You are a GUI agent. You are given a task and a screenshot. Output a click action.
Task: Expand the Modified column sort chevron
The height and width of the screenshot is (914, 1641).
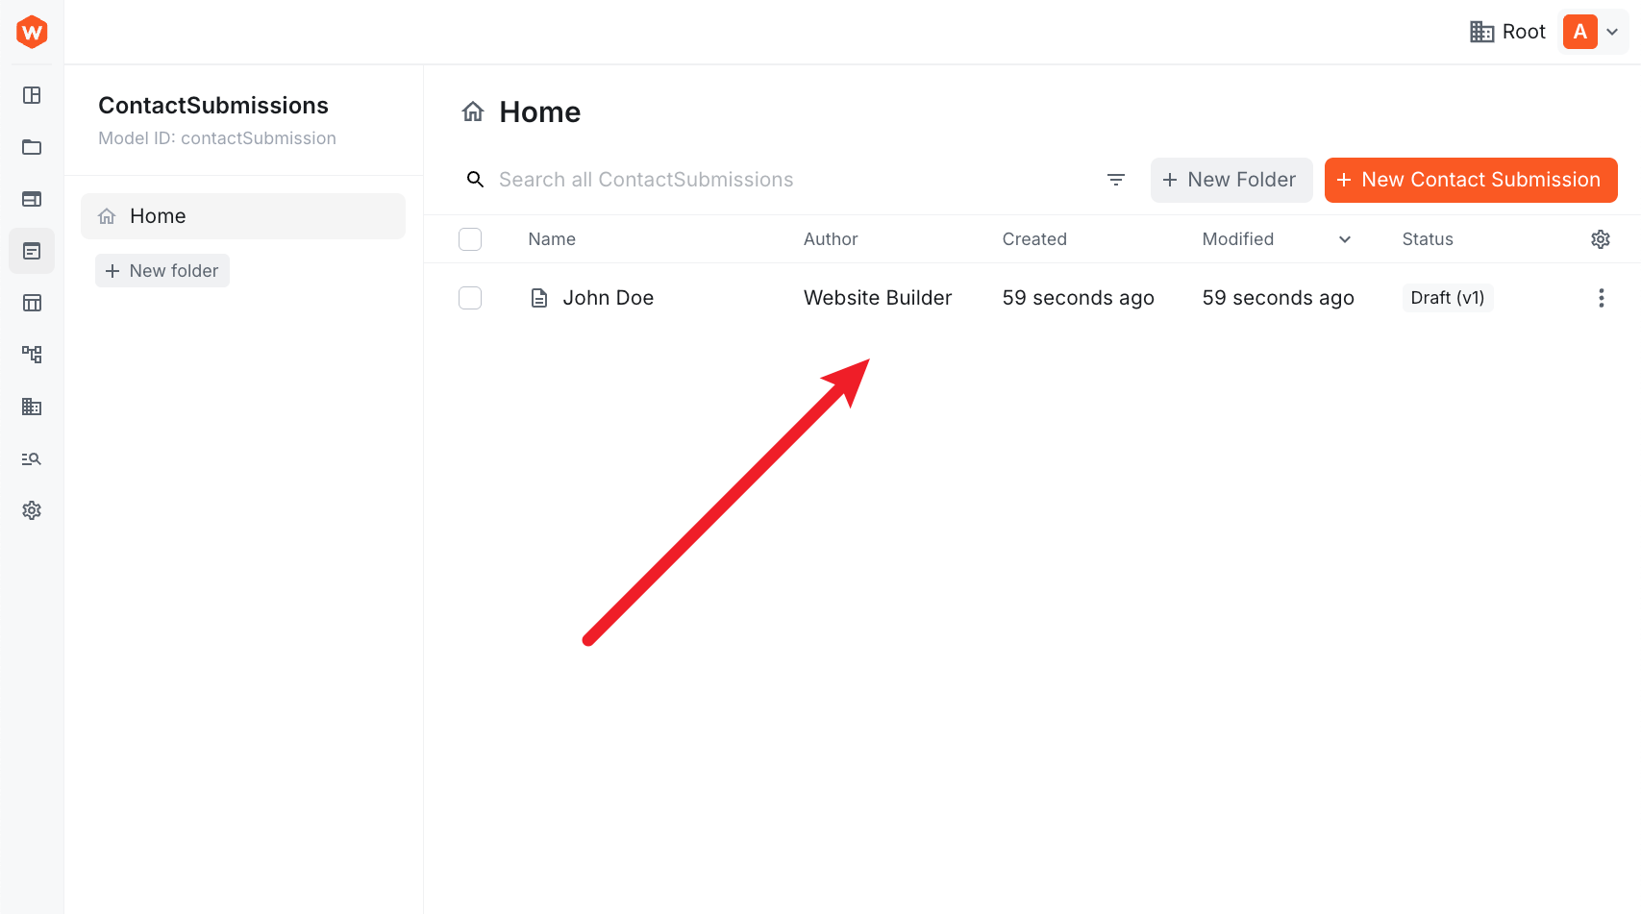1344,238
